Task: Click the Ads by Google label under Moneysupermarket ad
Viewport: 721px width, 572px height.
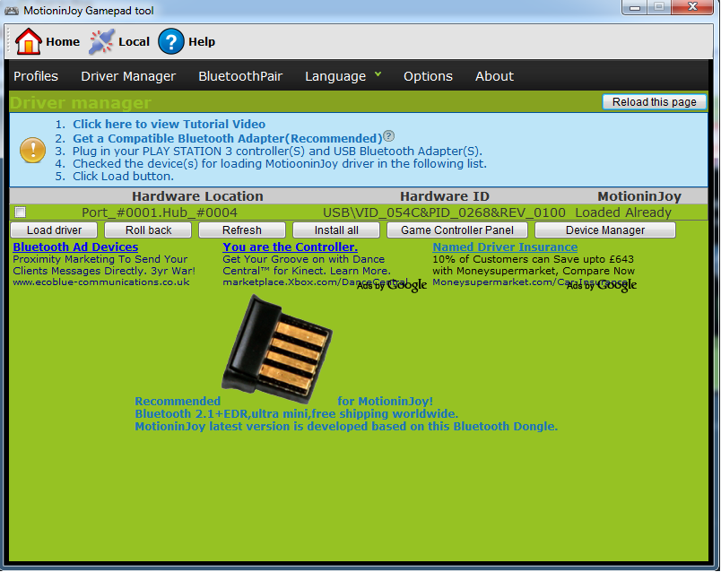Action: [x=602, y=285]
